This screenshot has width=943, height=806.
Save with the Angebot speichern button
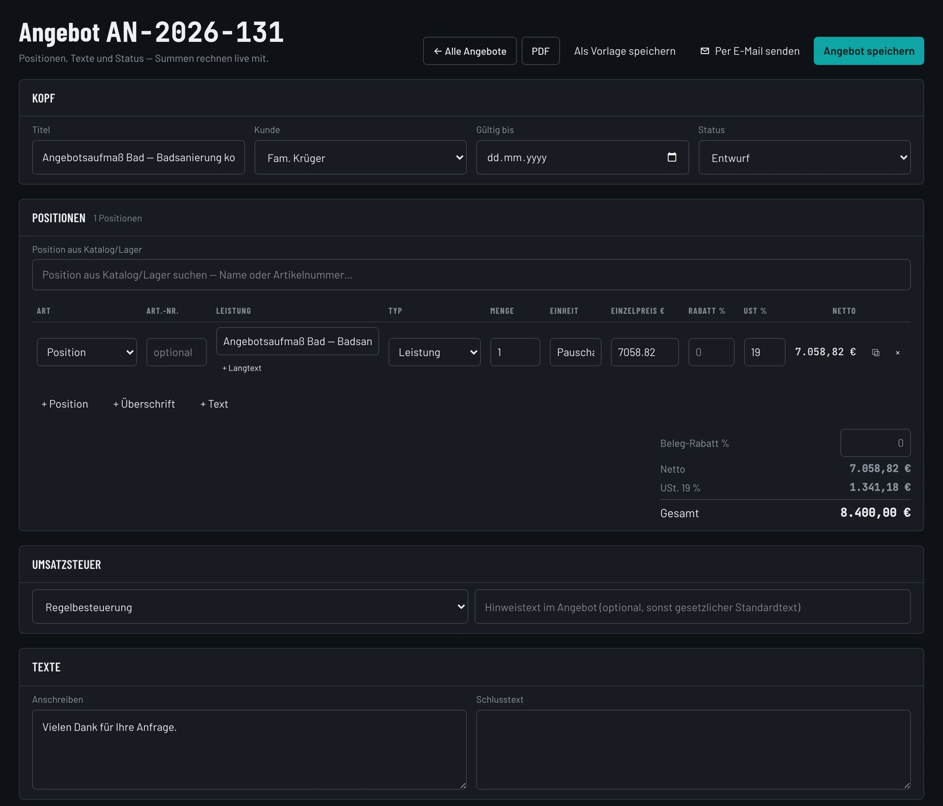868,51
